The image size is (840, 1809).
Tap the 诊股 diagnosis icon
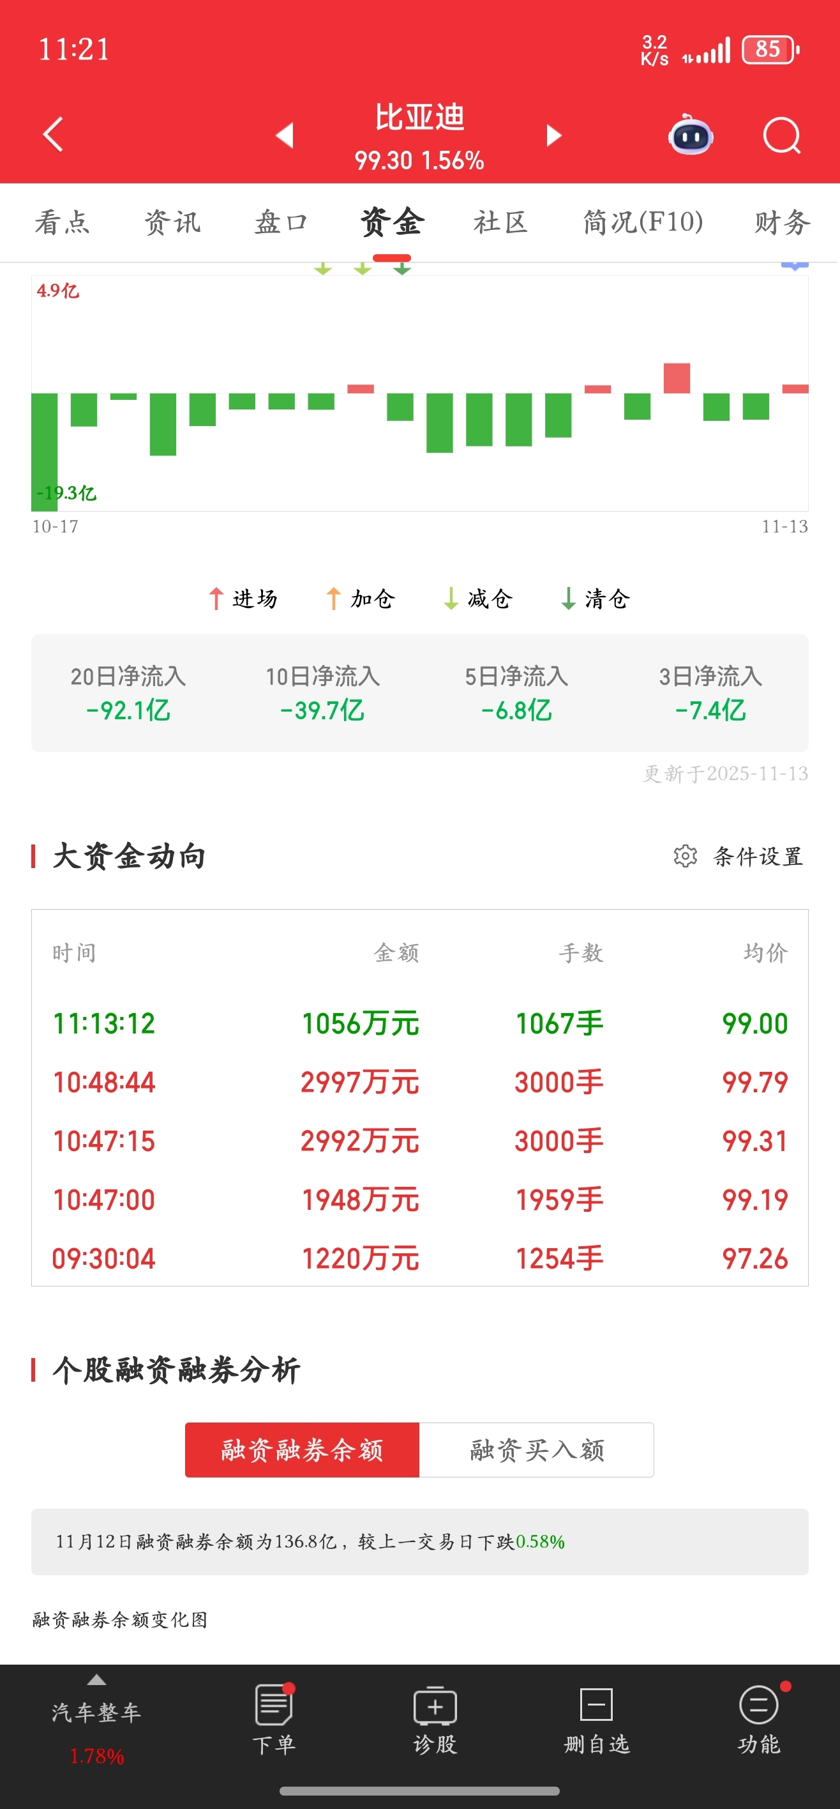click(x=435, y=1705)
